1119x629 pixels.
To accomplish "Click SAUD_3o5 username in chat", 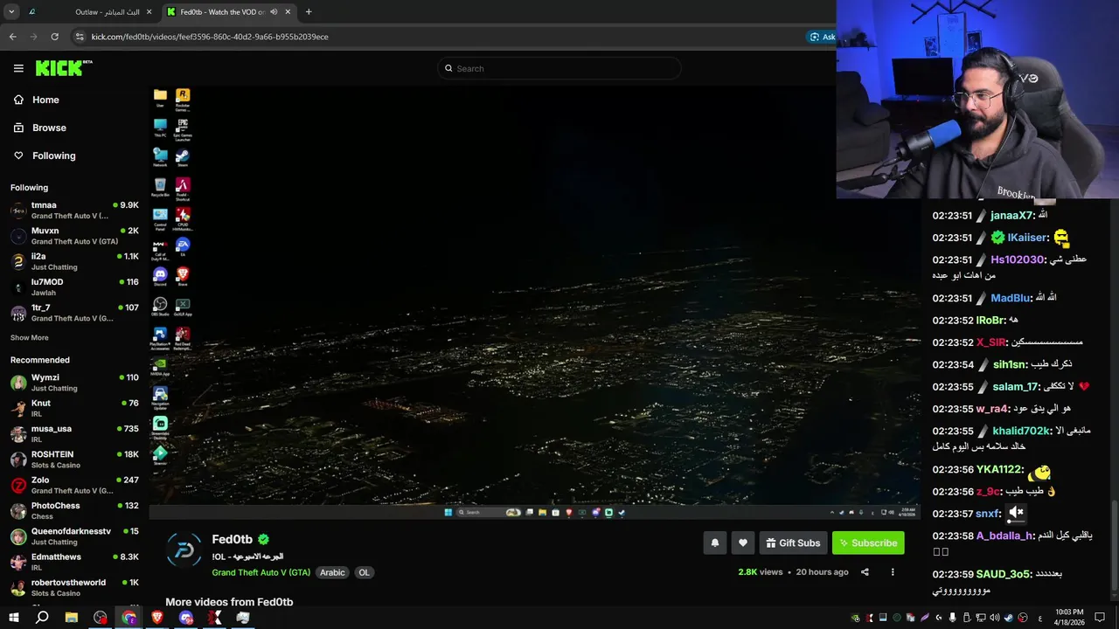I will (1004, 574).
